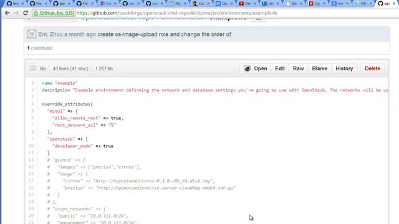This screenshot has height=224, width=399.
Task: Click the address bar URL field
Action: [x=176, y=13]
